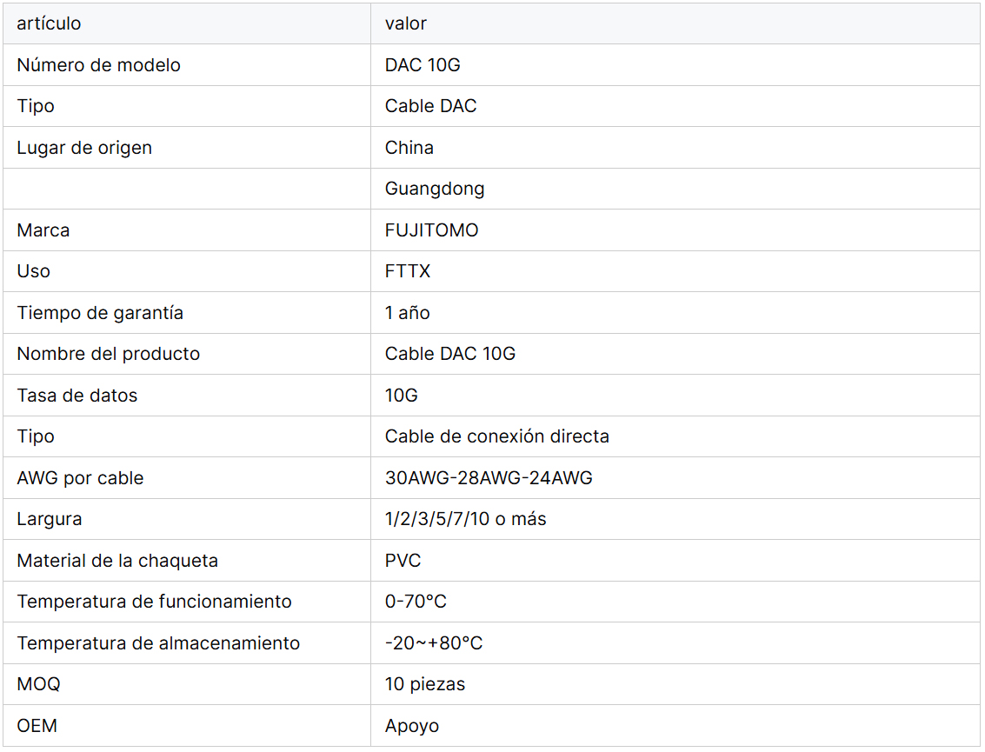The image size is (985, 752).
Task: Click the 'China' value cell
Action: [x=409, y=148]
